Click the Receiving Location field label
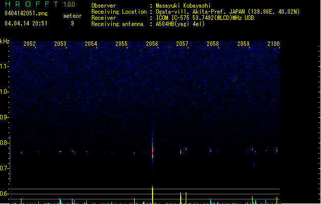 [119, 12]
